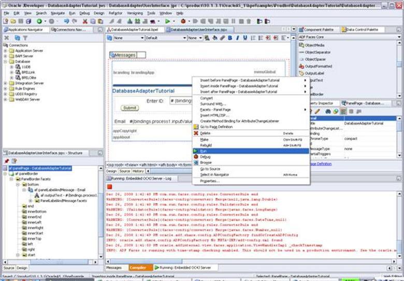Click the Rebuild toolbar icon
Image resolution: width=404 pixels, height=281 pixels.
click(x=138, y=21)
